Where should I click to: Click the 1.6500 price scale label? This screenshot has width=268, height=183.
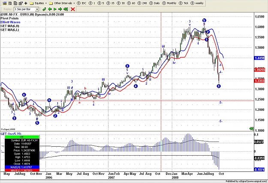point(259,17)
